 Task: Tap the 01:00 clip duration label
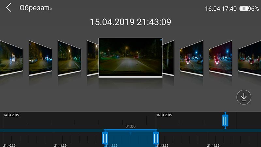click(130, 126)
